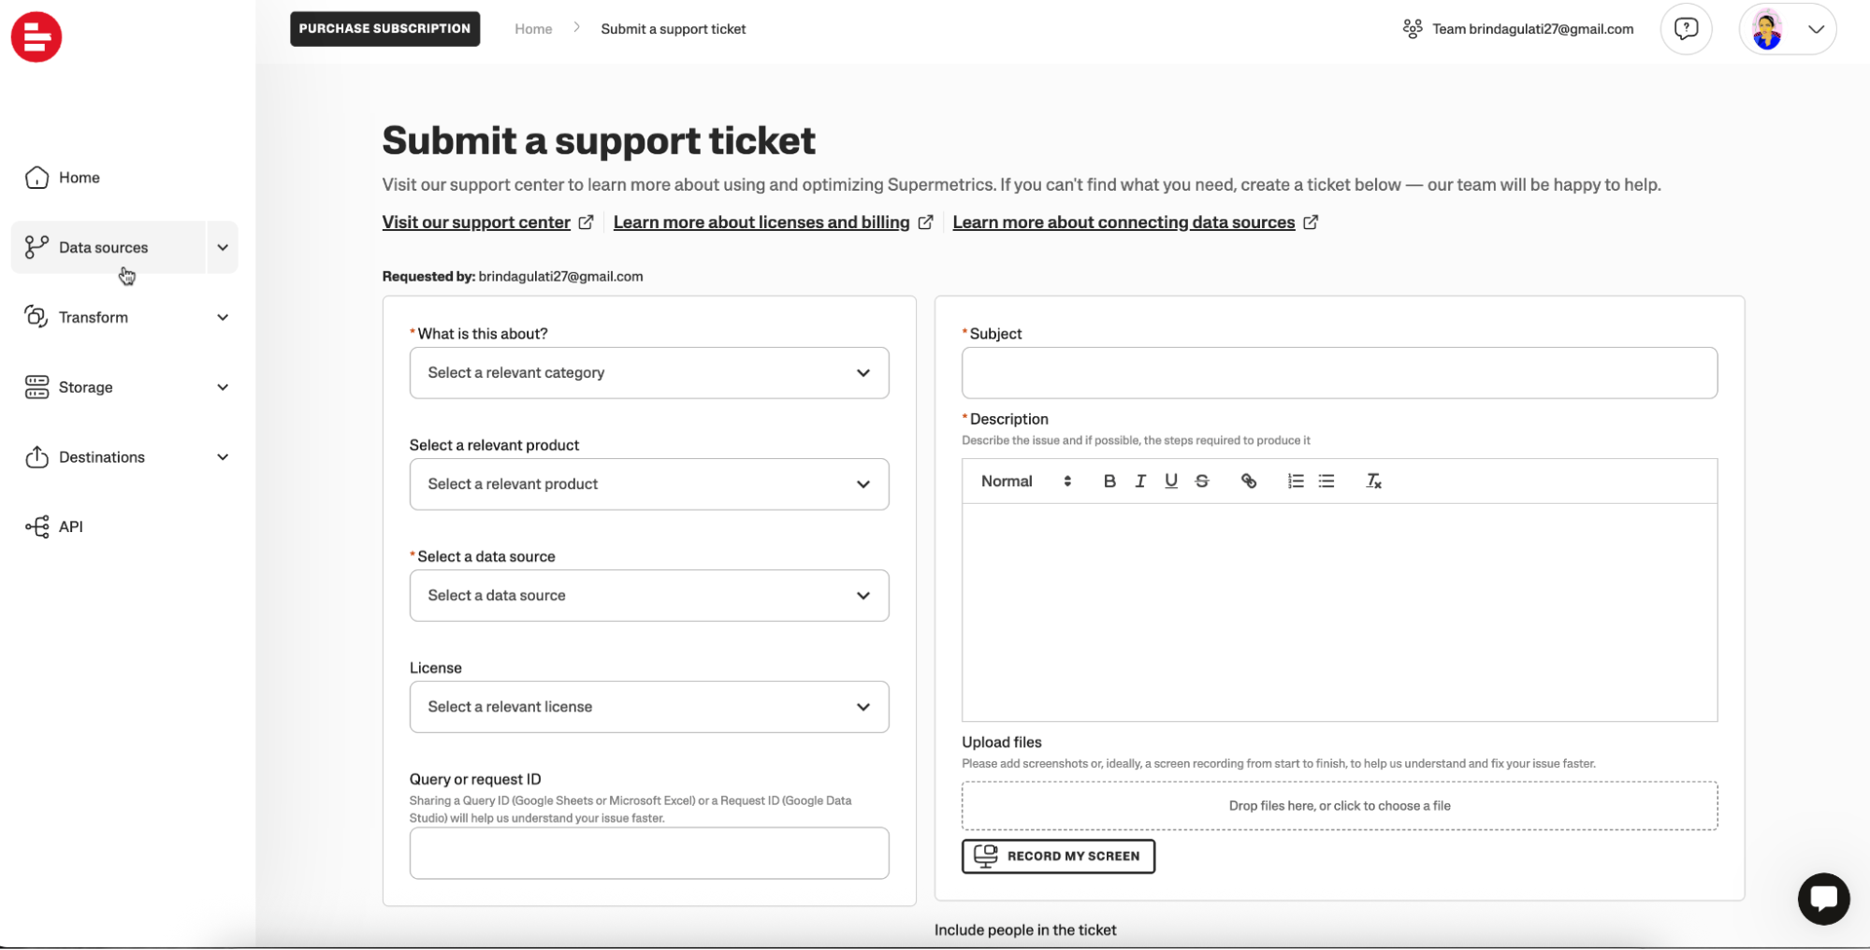This screenshot has width=1870, height=950.
Task: Click the Submit a support ticket breadcrumb
Action: pos(673,29)
